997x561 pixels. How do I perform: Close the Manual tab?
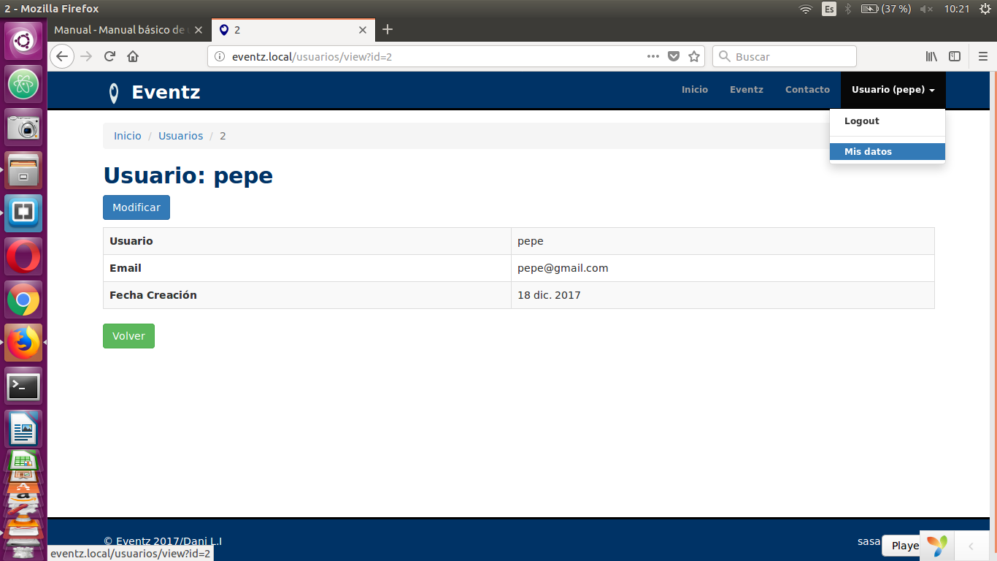pos(199,30)
